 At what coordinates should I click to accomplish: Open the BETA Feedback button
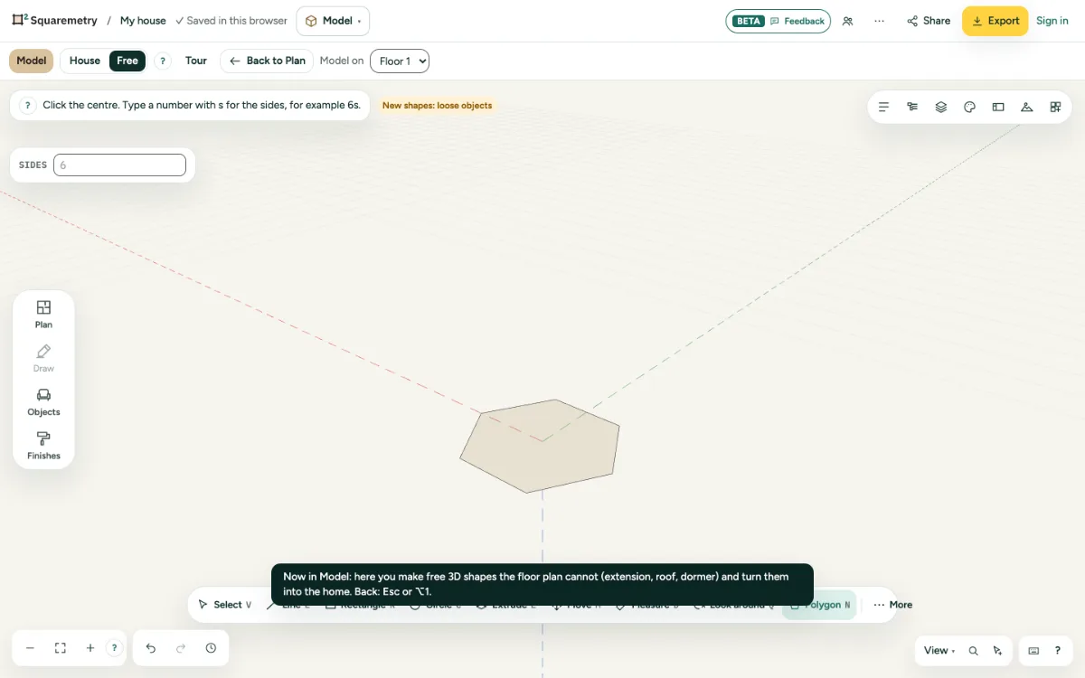(778, 21)
